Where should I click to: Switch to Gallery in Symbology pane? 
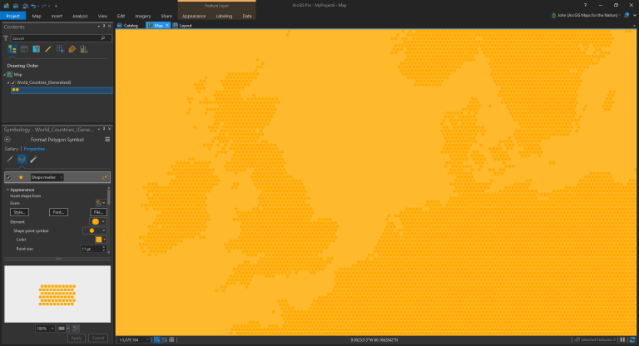pyautogui.click(x=12, y=149)
